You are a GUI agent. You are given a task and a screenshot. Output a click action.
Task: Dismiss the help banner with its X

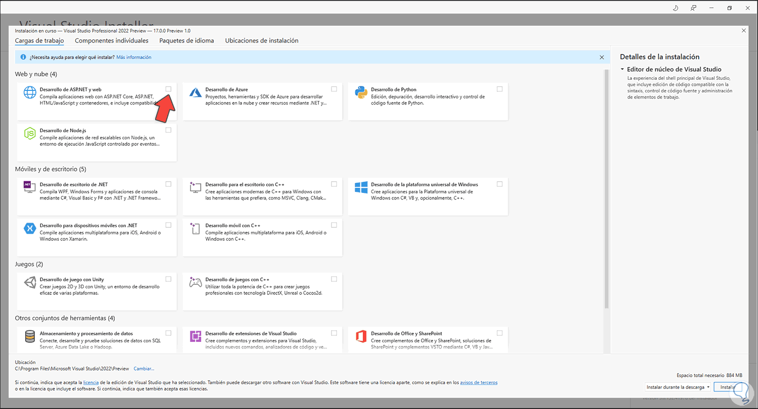point(601,58)
